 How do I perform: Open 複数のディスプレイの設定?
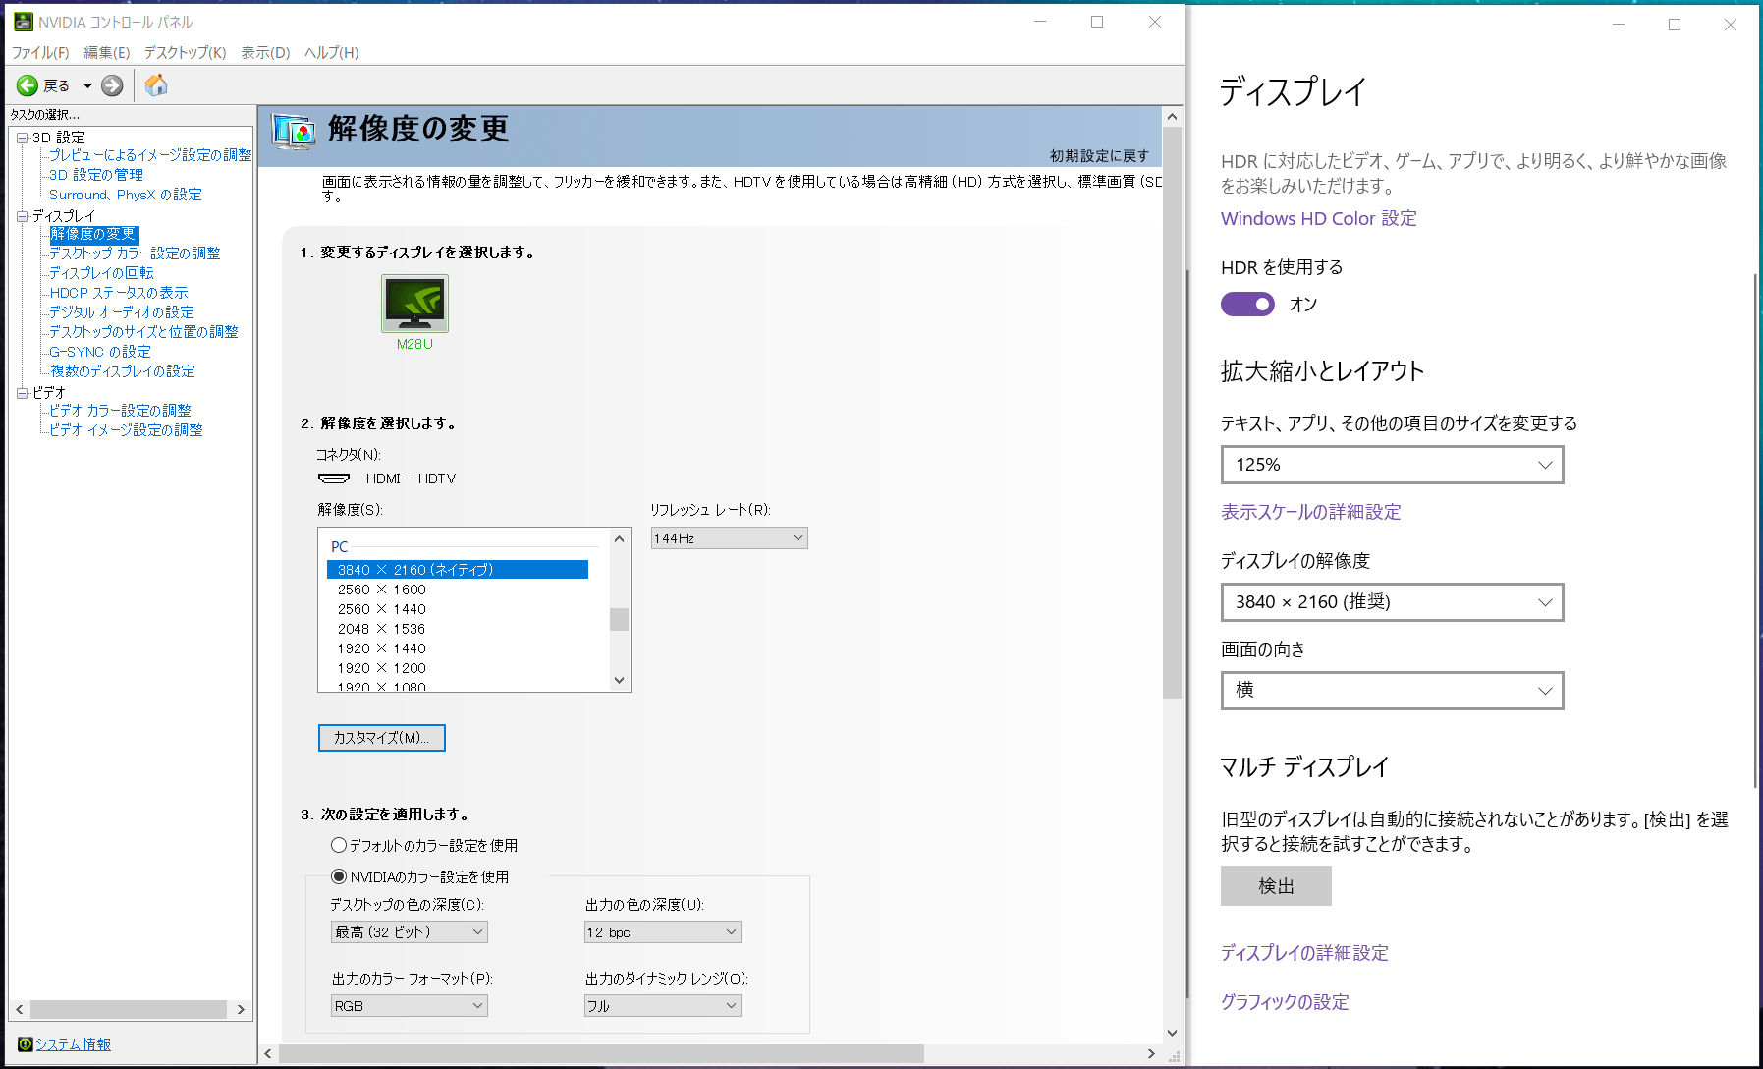point(123,371)
